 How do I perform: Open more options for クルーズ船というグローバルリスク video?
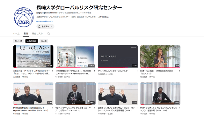(x=137, y=71)
